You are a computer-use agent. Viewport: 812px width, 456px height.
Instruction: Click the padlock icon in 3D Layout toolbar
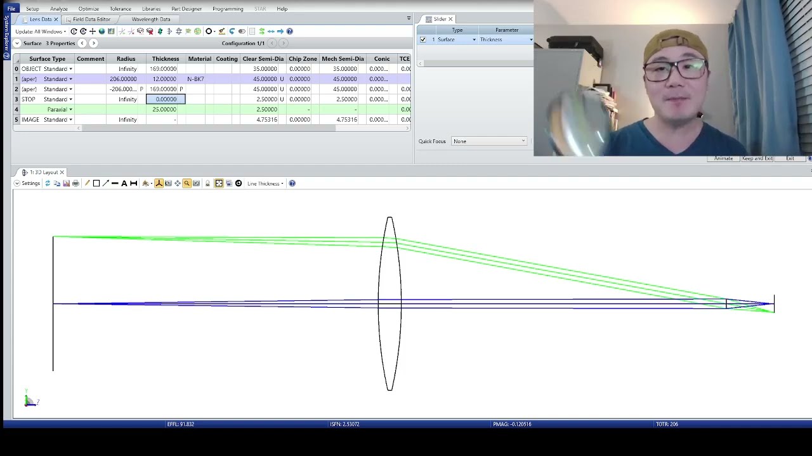(x=207, y=183)
